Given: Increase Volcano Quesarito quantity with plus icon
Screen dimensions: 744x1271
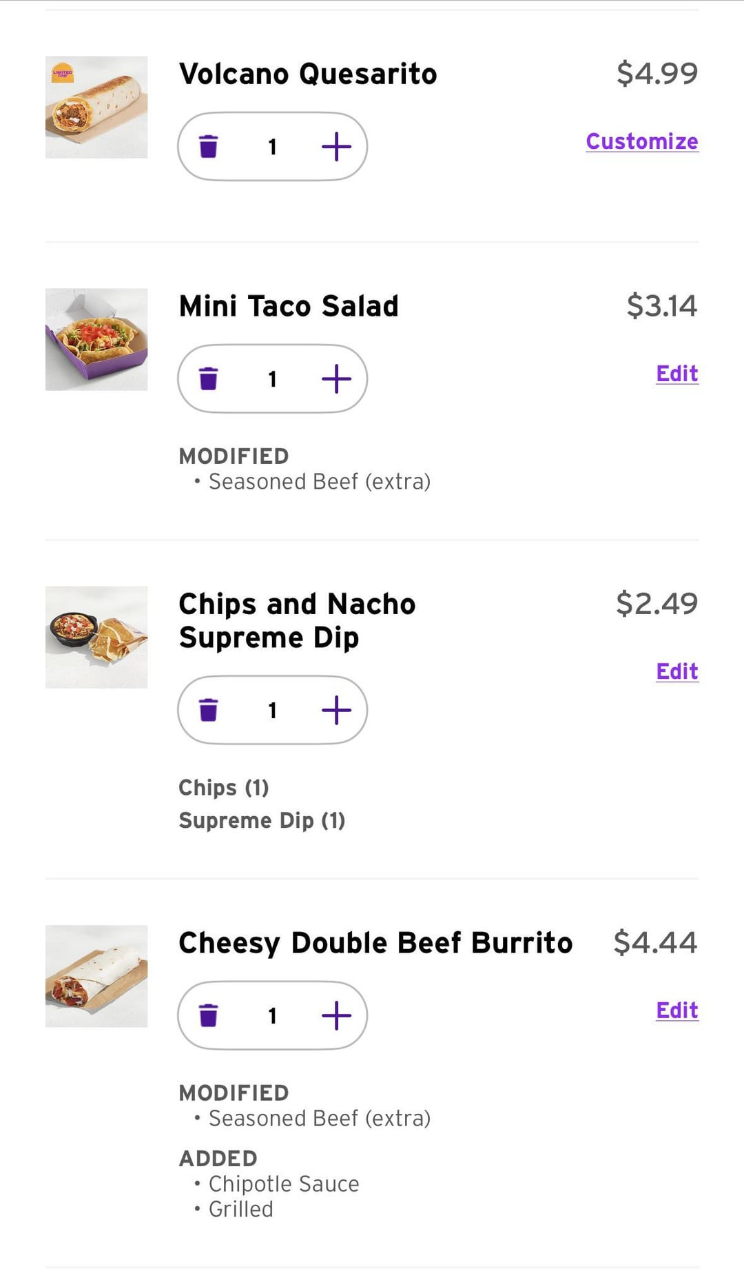Looking at the screenshot, I should [336, 147].
